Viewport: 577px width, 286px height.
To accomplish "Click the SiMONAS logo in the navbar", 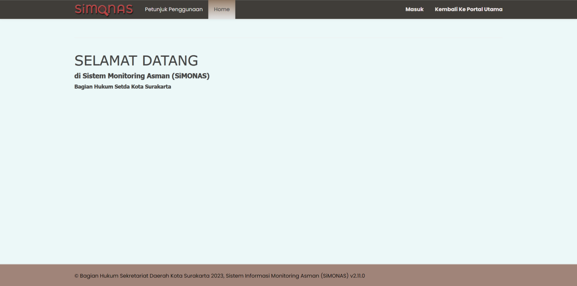I will [103, 9].
